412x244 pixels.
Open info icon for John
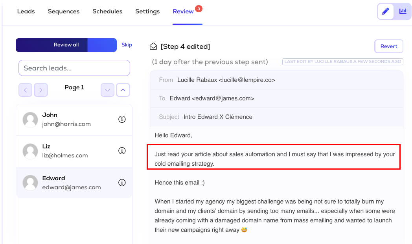(x=122, y=119)
